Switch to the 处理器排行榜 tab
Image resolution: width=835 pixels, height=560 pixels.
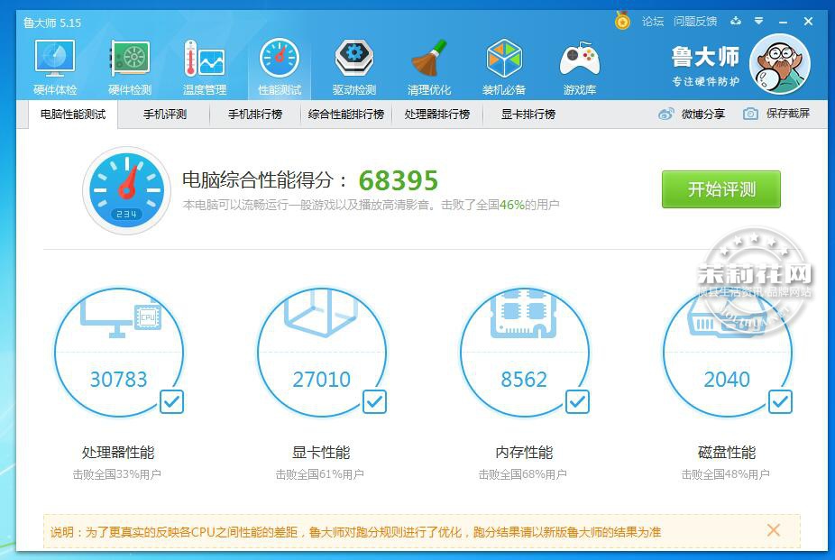point(437,114)
